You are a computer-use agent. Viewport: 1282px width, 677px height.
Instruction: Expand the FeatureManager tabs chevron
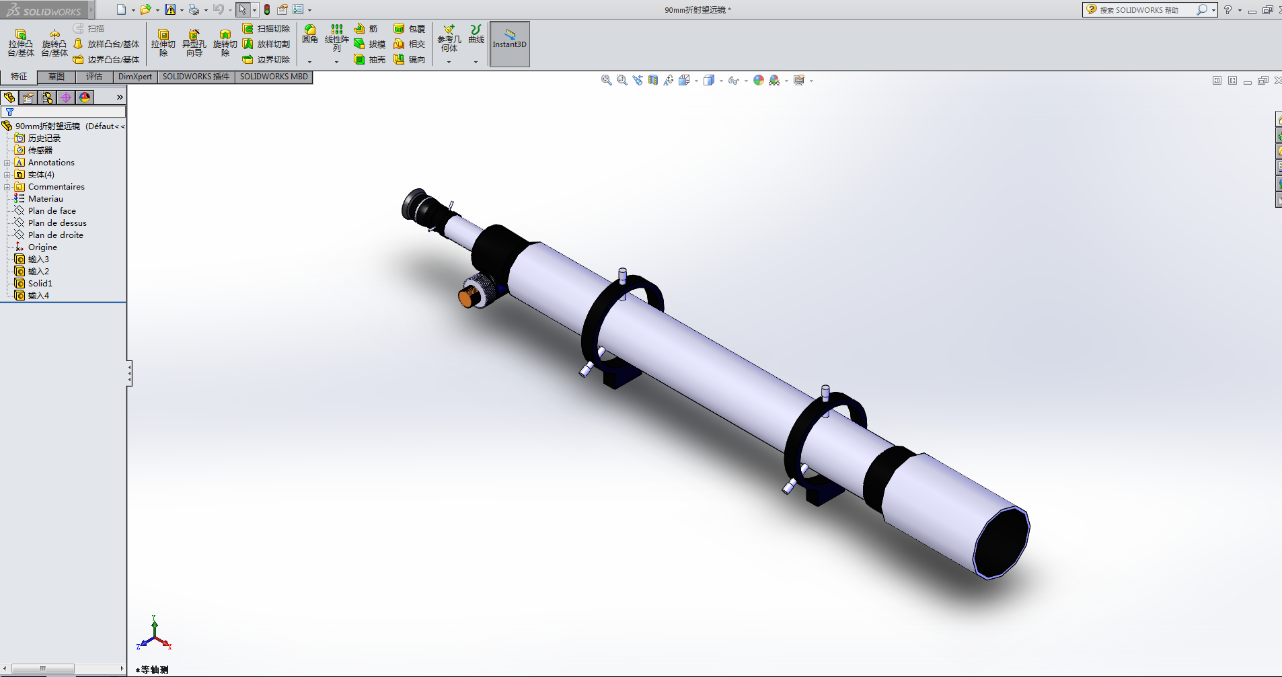tap(120, 97)
